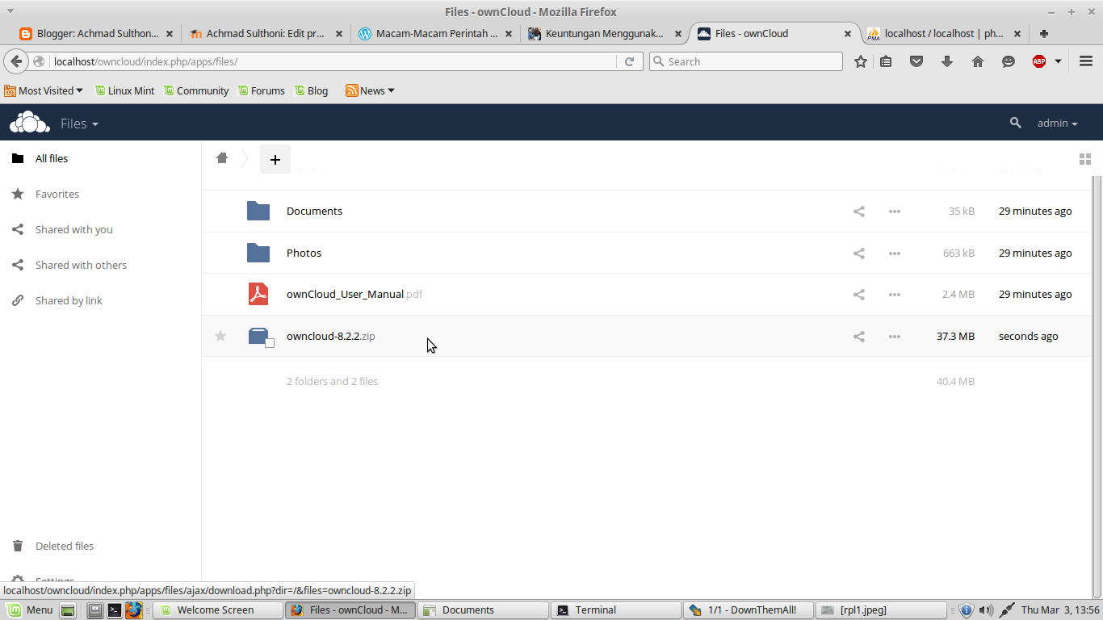Click the Hello chat smiley icon

pos(1009,61)
